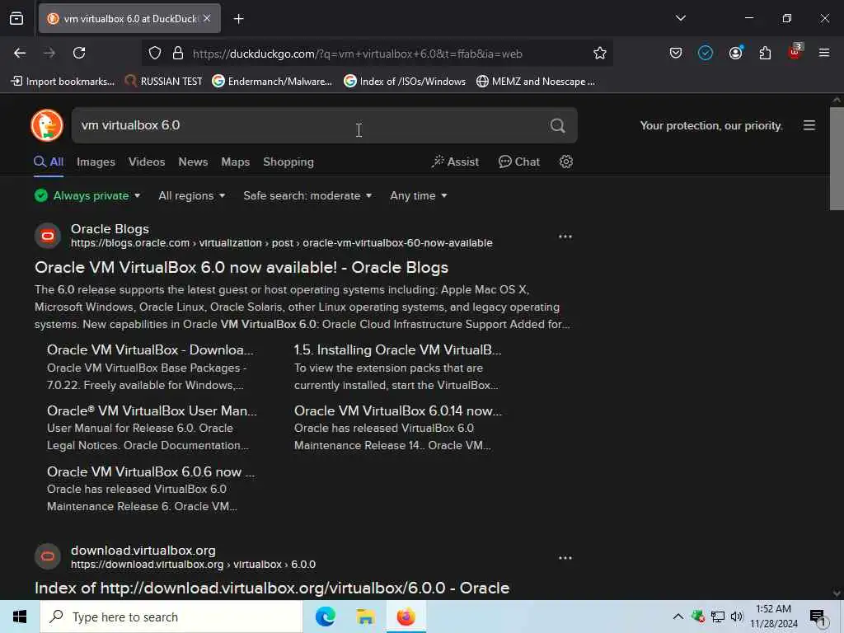This screenshot has height=633, width=844.
Task: Go back to previous page
Action: point(20,53)
